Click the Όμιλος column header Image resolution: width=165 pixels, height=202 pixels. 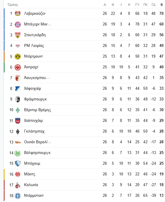[13, 5]
